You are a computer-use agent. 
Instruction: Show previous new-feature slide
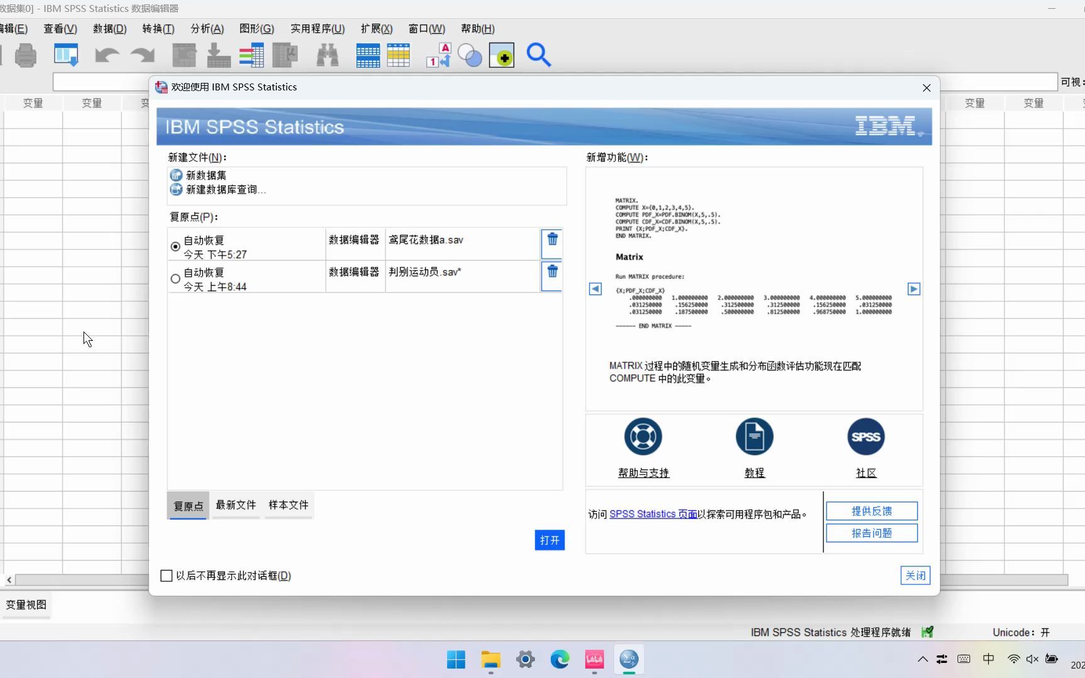pyautogui.click(x=595, y=289)
